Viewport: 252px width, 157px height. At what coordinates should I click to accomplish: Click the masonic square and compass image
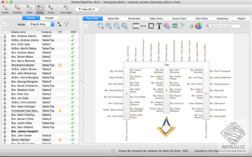pyautogui.click(x=166, y=127)
